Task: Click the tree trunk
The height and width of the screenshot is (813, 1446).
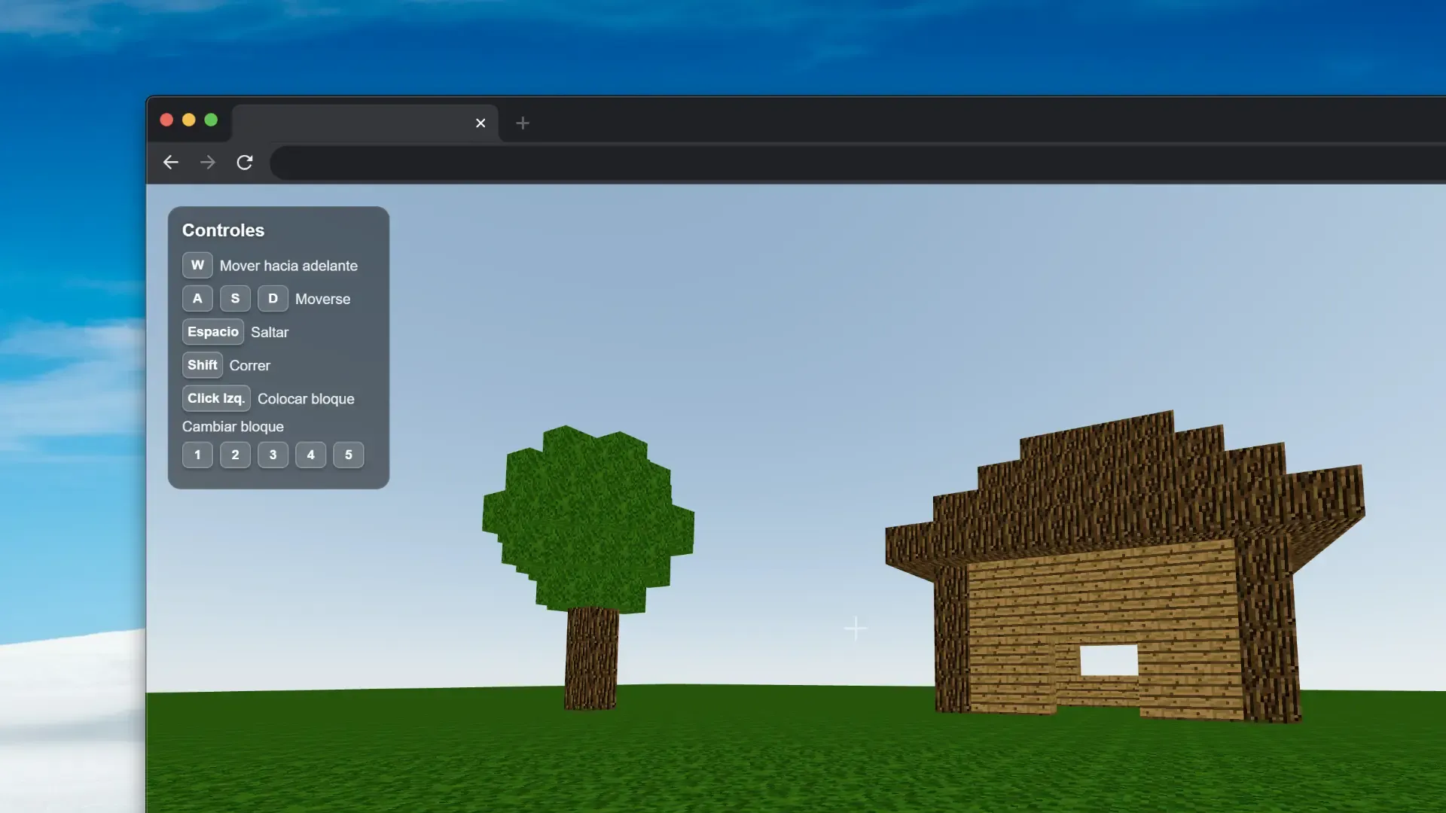Action: (592, 659)
